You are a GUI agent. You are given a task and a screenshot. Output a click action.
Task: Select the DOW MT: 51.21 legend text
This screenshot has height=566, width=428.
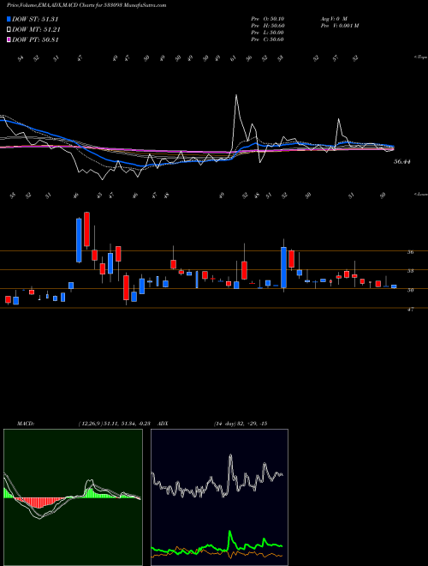point(36,30)
